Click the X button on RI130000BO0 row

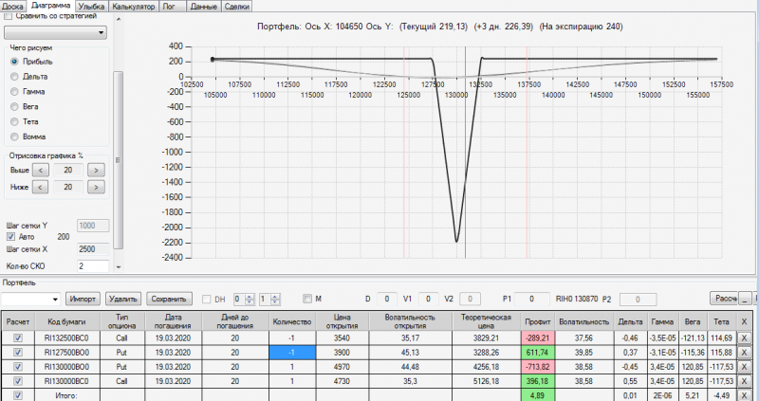(x=744, y=367)
